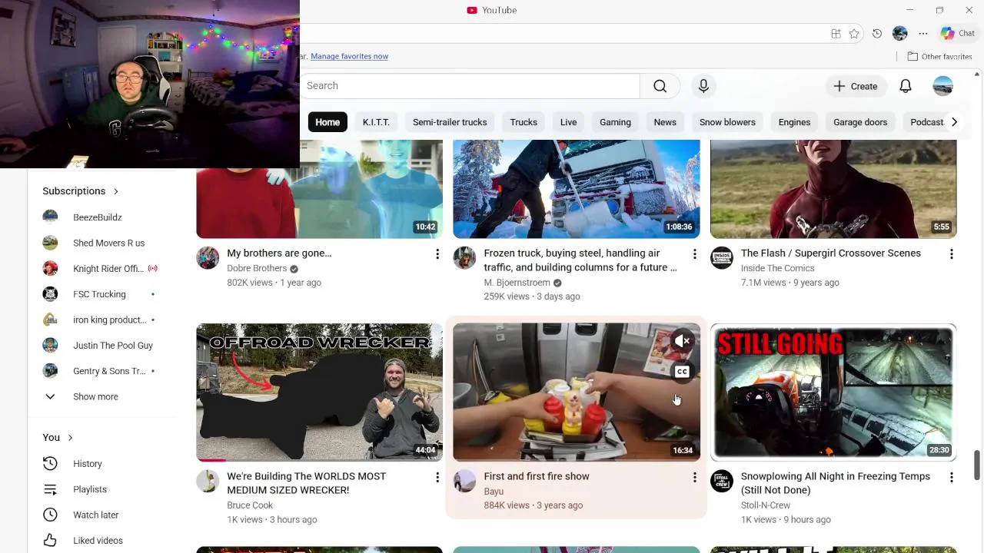
Task: Open options menu for The Flash Supergirl video
Action: [951, 254]
